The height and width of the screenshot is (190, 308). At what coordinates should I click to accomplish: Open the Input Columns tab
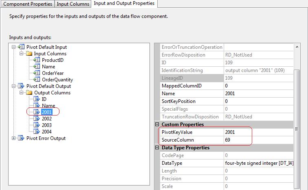(x=73, y=4)
